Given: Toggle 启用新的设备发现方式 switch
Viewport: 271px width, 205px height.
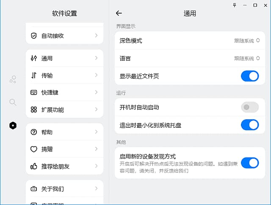Looking at the screenshot, I should point(249,163).
